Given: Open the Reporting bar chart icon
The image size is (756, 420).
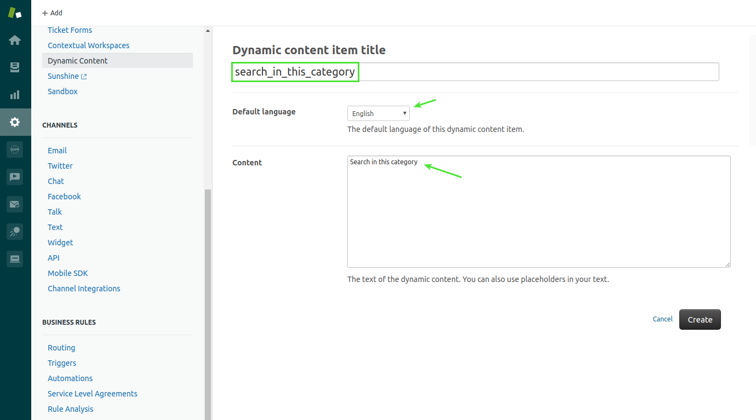Looking at the screenshot, I should tap(15, 95).
